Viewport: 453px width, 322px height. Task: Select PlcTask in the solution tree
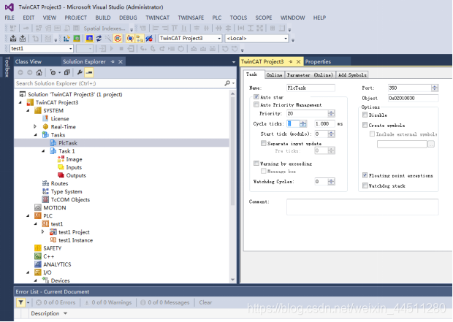click(68, 143)
